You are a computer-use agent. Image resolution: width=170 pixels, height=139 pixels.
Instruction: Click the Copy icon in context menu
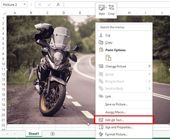tap(101, 42)
